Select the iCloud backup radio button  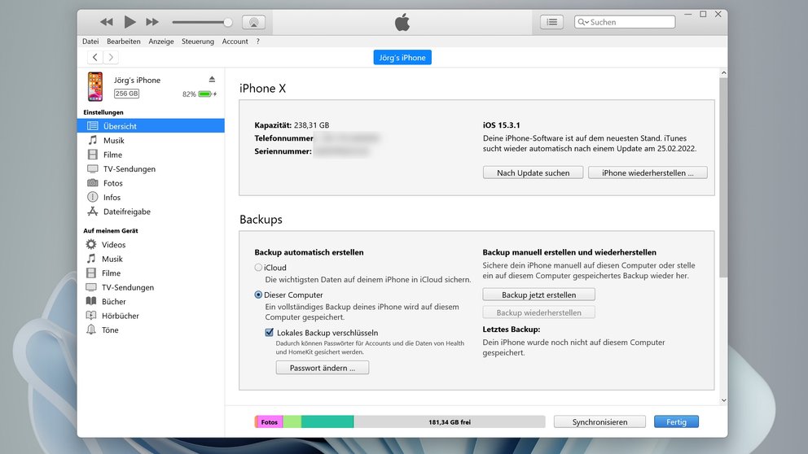258,268
